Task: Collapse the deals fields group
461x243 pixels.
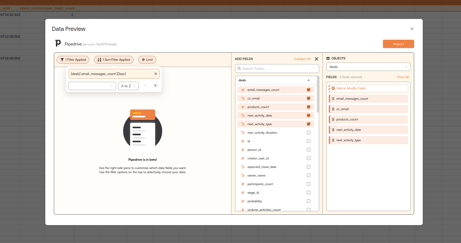Action: click(308, 80)
